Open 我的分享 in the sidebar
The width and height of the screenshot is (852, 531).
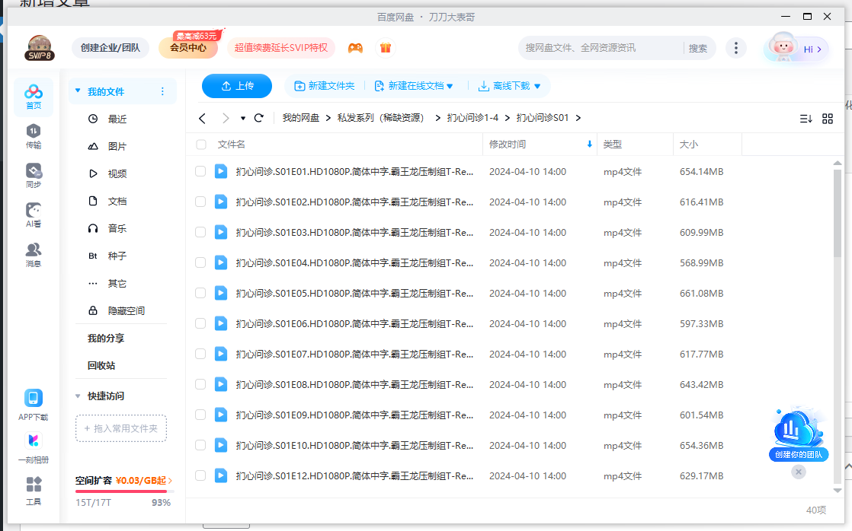(x=106, y=339)
